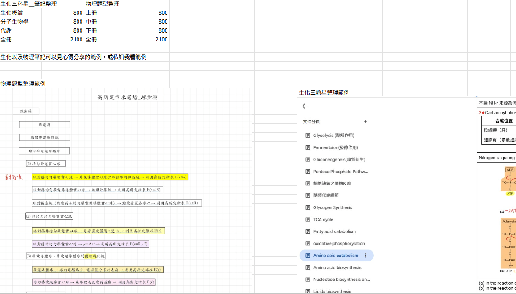
Task: Select cell containing 生化概論
Action: (x=21, y=13)
